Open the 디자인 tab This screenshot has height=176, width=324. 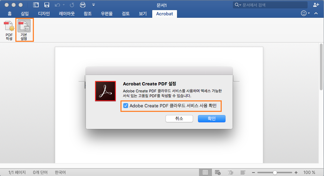click(x=44, y=14)
